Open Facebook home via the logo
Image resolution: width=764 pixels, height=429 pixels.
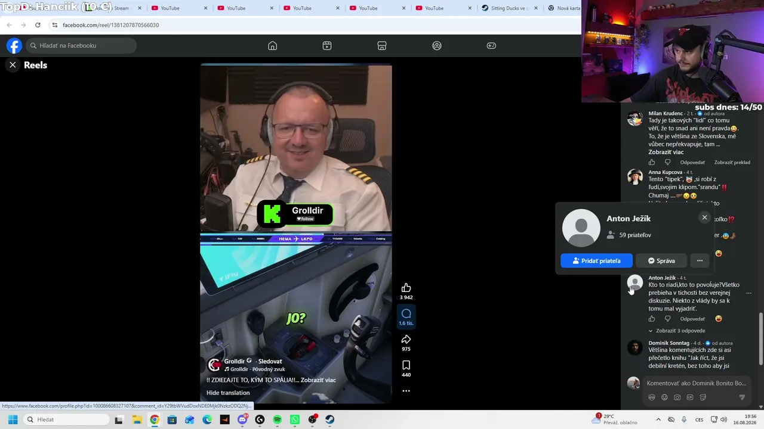(14, 46)
